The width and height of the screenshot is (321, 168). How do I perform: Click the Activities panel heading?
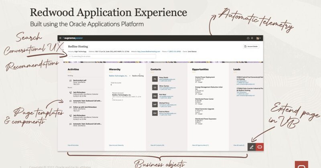coord(73,69)
